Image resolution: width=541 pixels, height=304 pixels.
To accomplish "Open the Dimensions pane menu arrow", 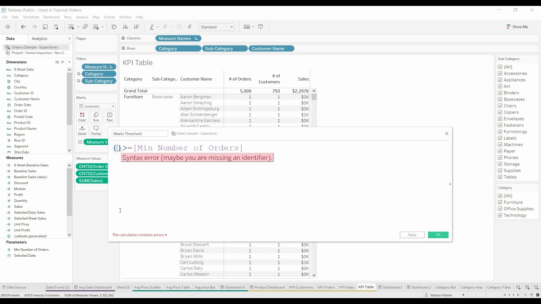I will click(69, 62).
